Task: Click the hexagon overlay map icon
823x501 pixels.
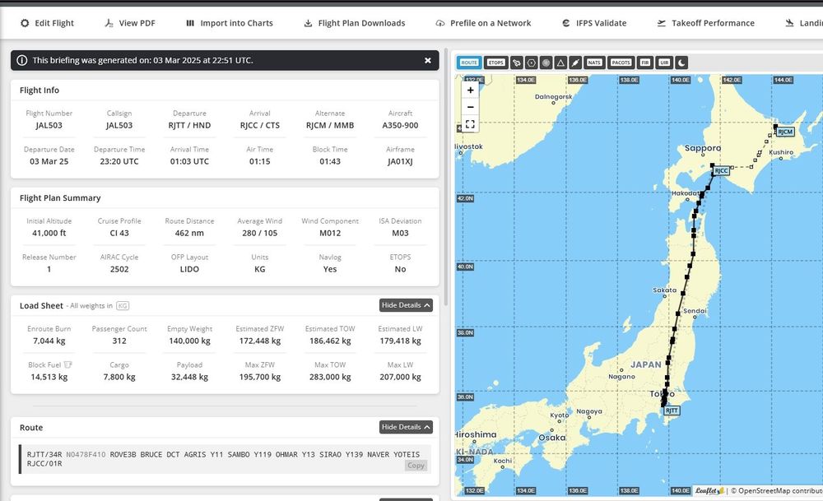Action: (531, 63)
